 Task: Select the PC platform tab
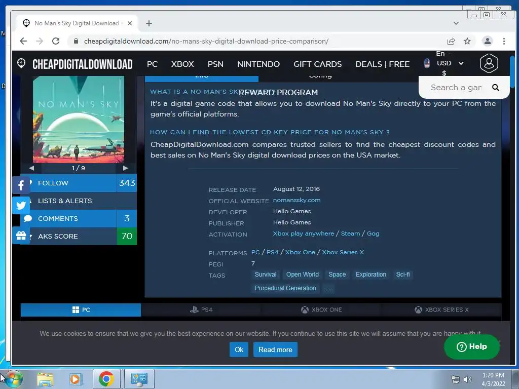(x=81, y=309)
